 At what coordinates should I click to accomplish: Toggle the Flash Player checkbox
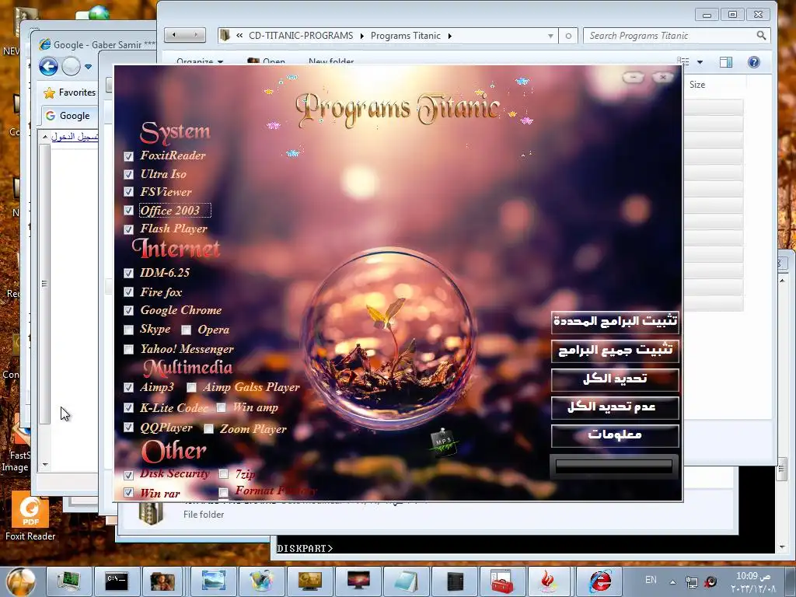point(129,229)
